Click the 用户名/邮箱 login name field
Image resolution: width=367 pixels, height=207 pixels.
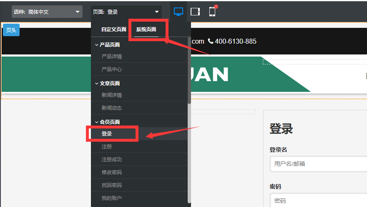coord(318,164)
